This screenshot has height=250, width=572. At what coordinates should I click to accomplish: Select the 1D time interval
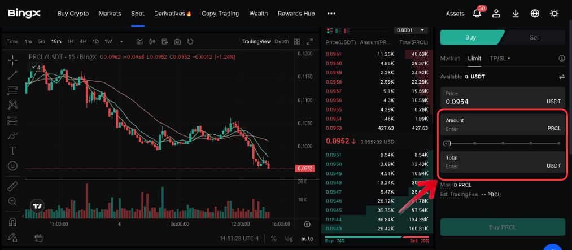[x=95, y=42]
